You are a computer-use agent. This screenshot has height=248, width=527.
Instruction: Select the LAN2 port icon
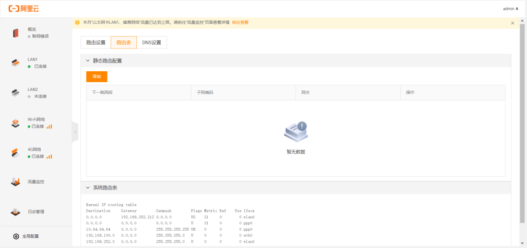[16, 93]
